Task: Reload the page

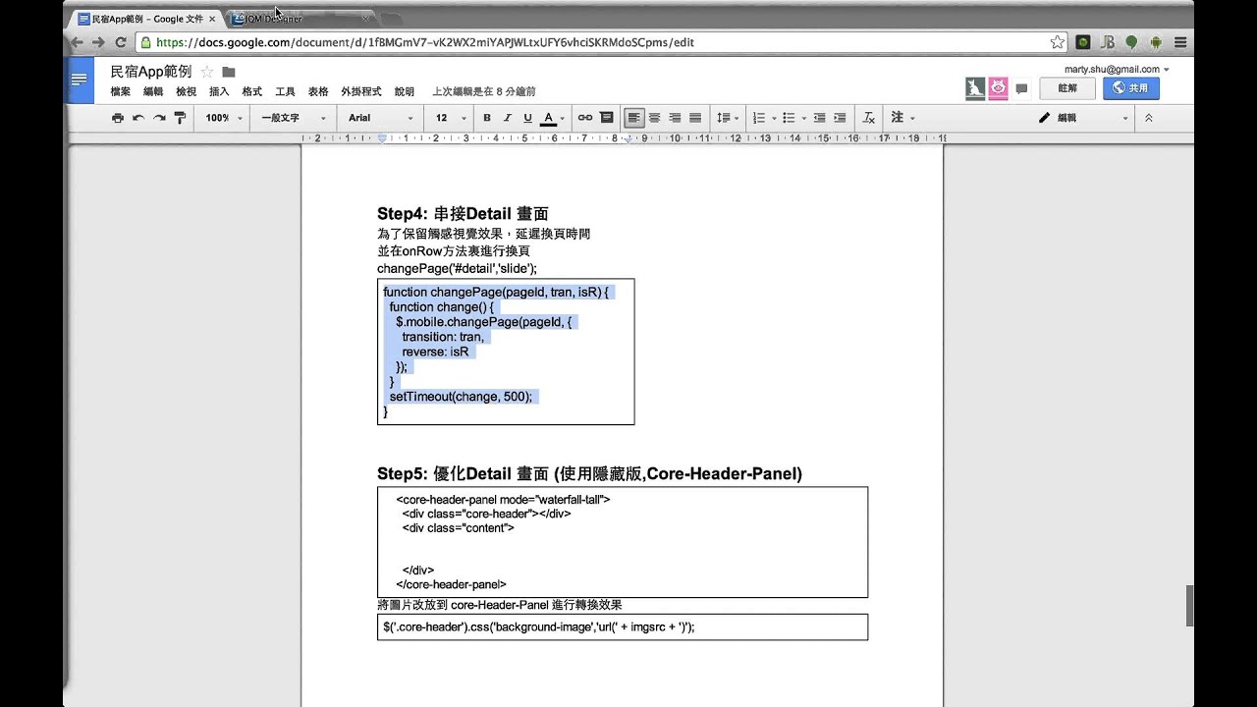Action: 121,42
